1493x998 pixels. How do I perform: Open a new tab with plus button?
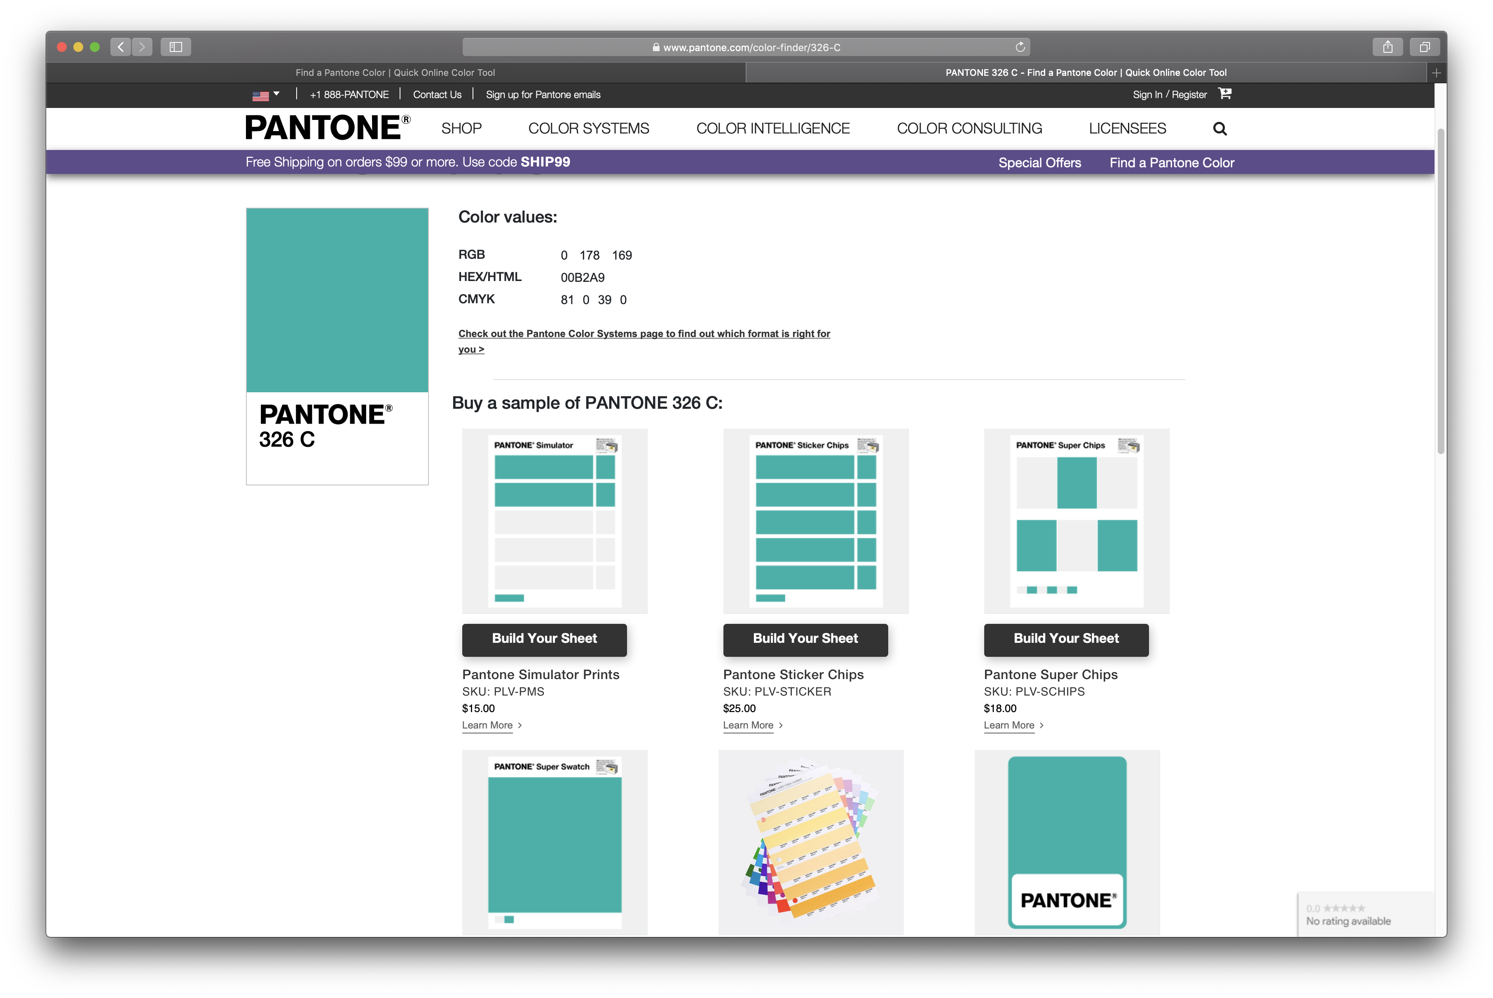1436,73
